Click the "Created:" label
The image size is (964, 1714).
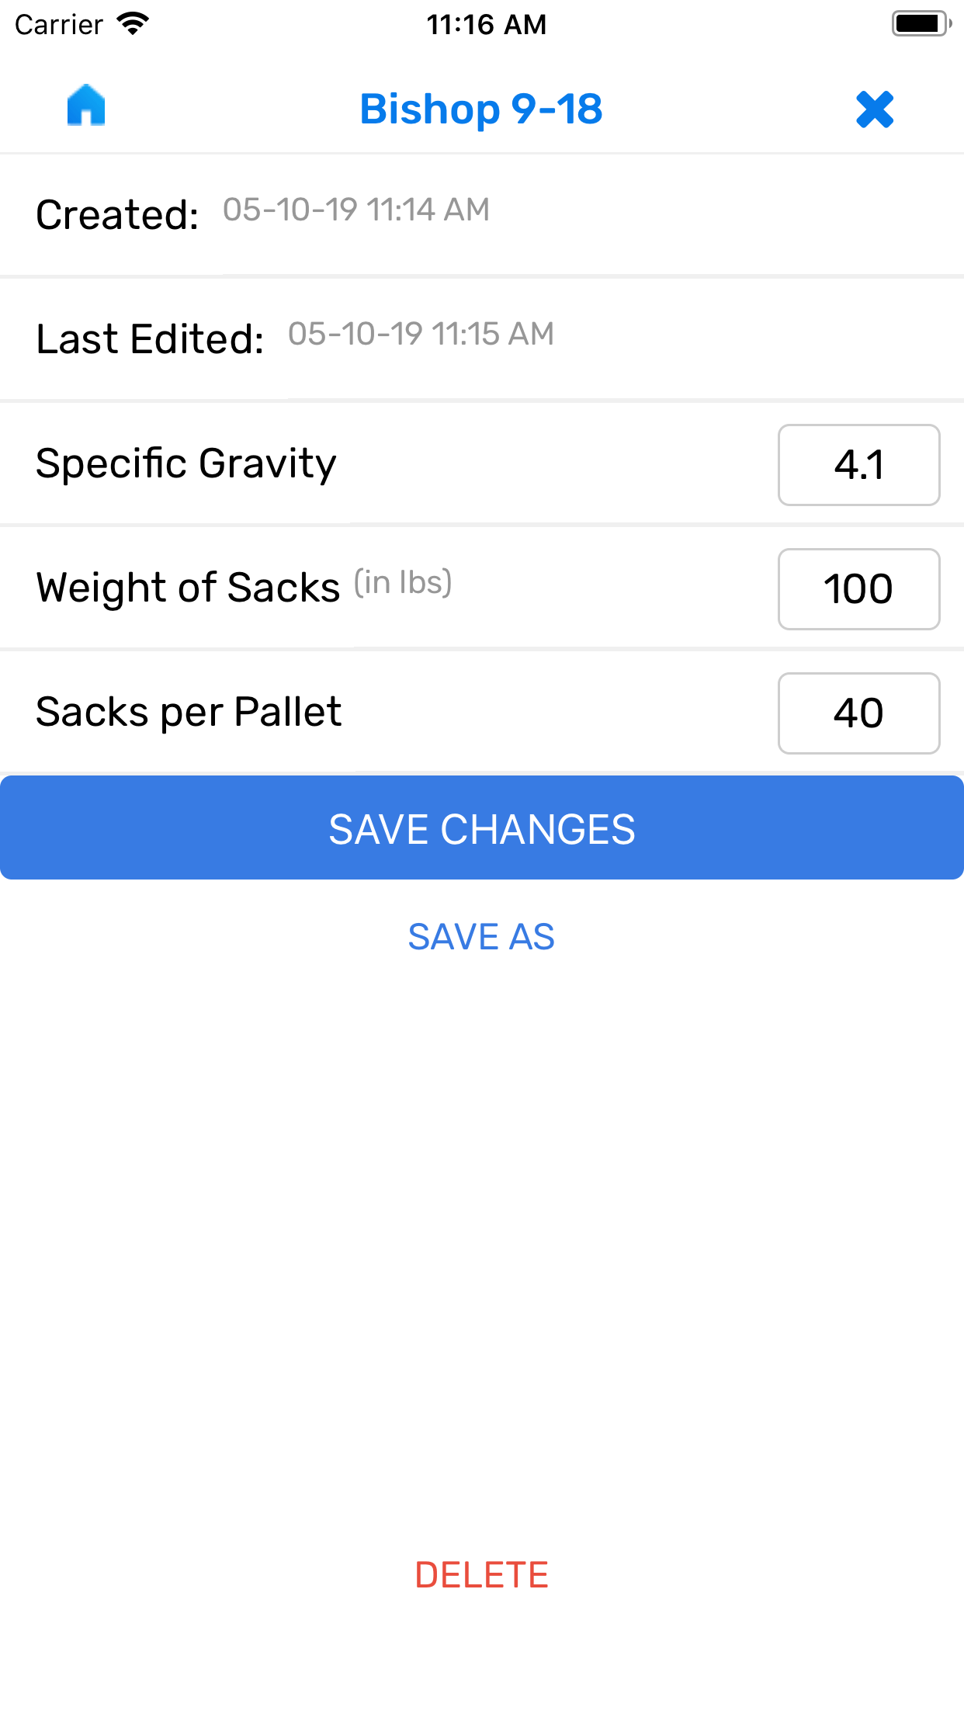coord(117,214)
